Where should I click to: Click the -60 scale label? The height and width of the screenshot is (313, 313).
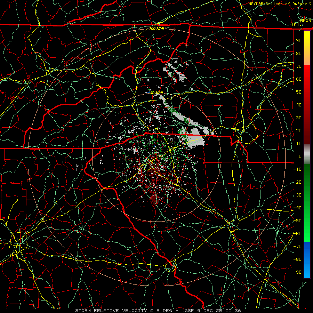click(x=297, y=234)
